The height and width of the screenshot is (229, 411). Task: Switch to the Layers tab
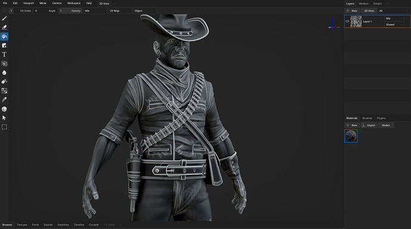pyautogui.click(x=350, y=4)
